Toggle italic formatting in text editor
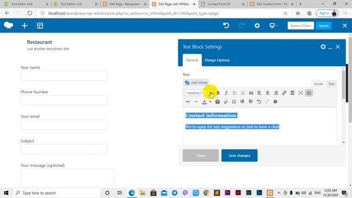This screenshot has width=352, height=198. [x=226, y=93]
